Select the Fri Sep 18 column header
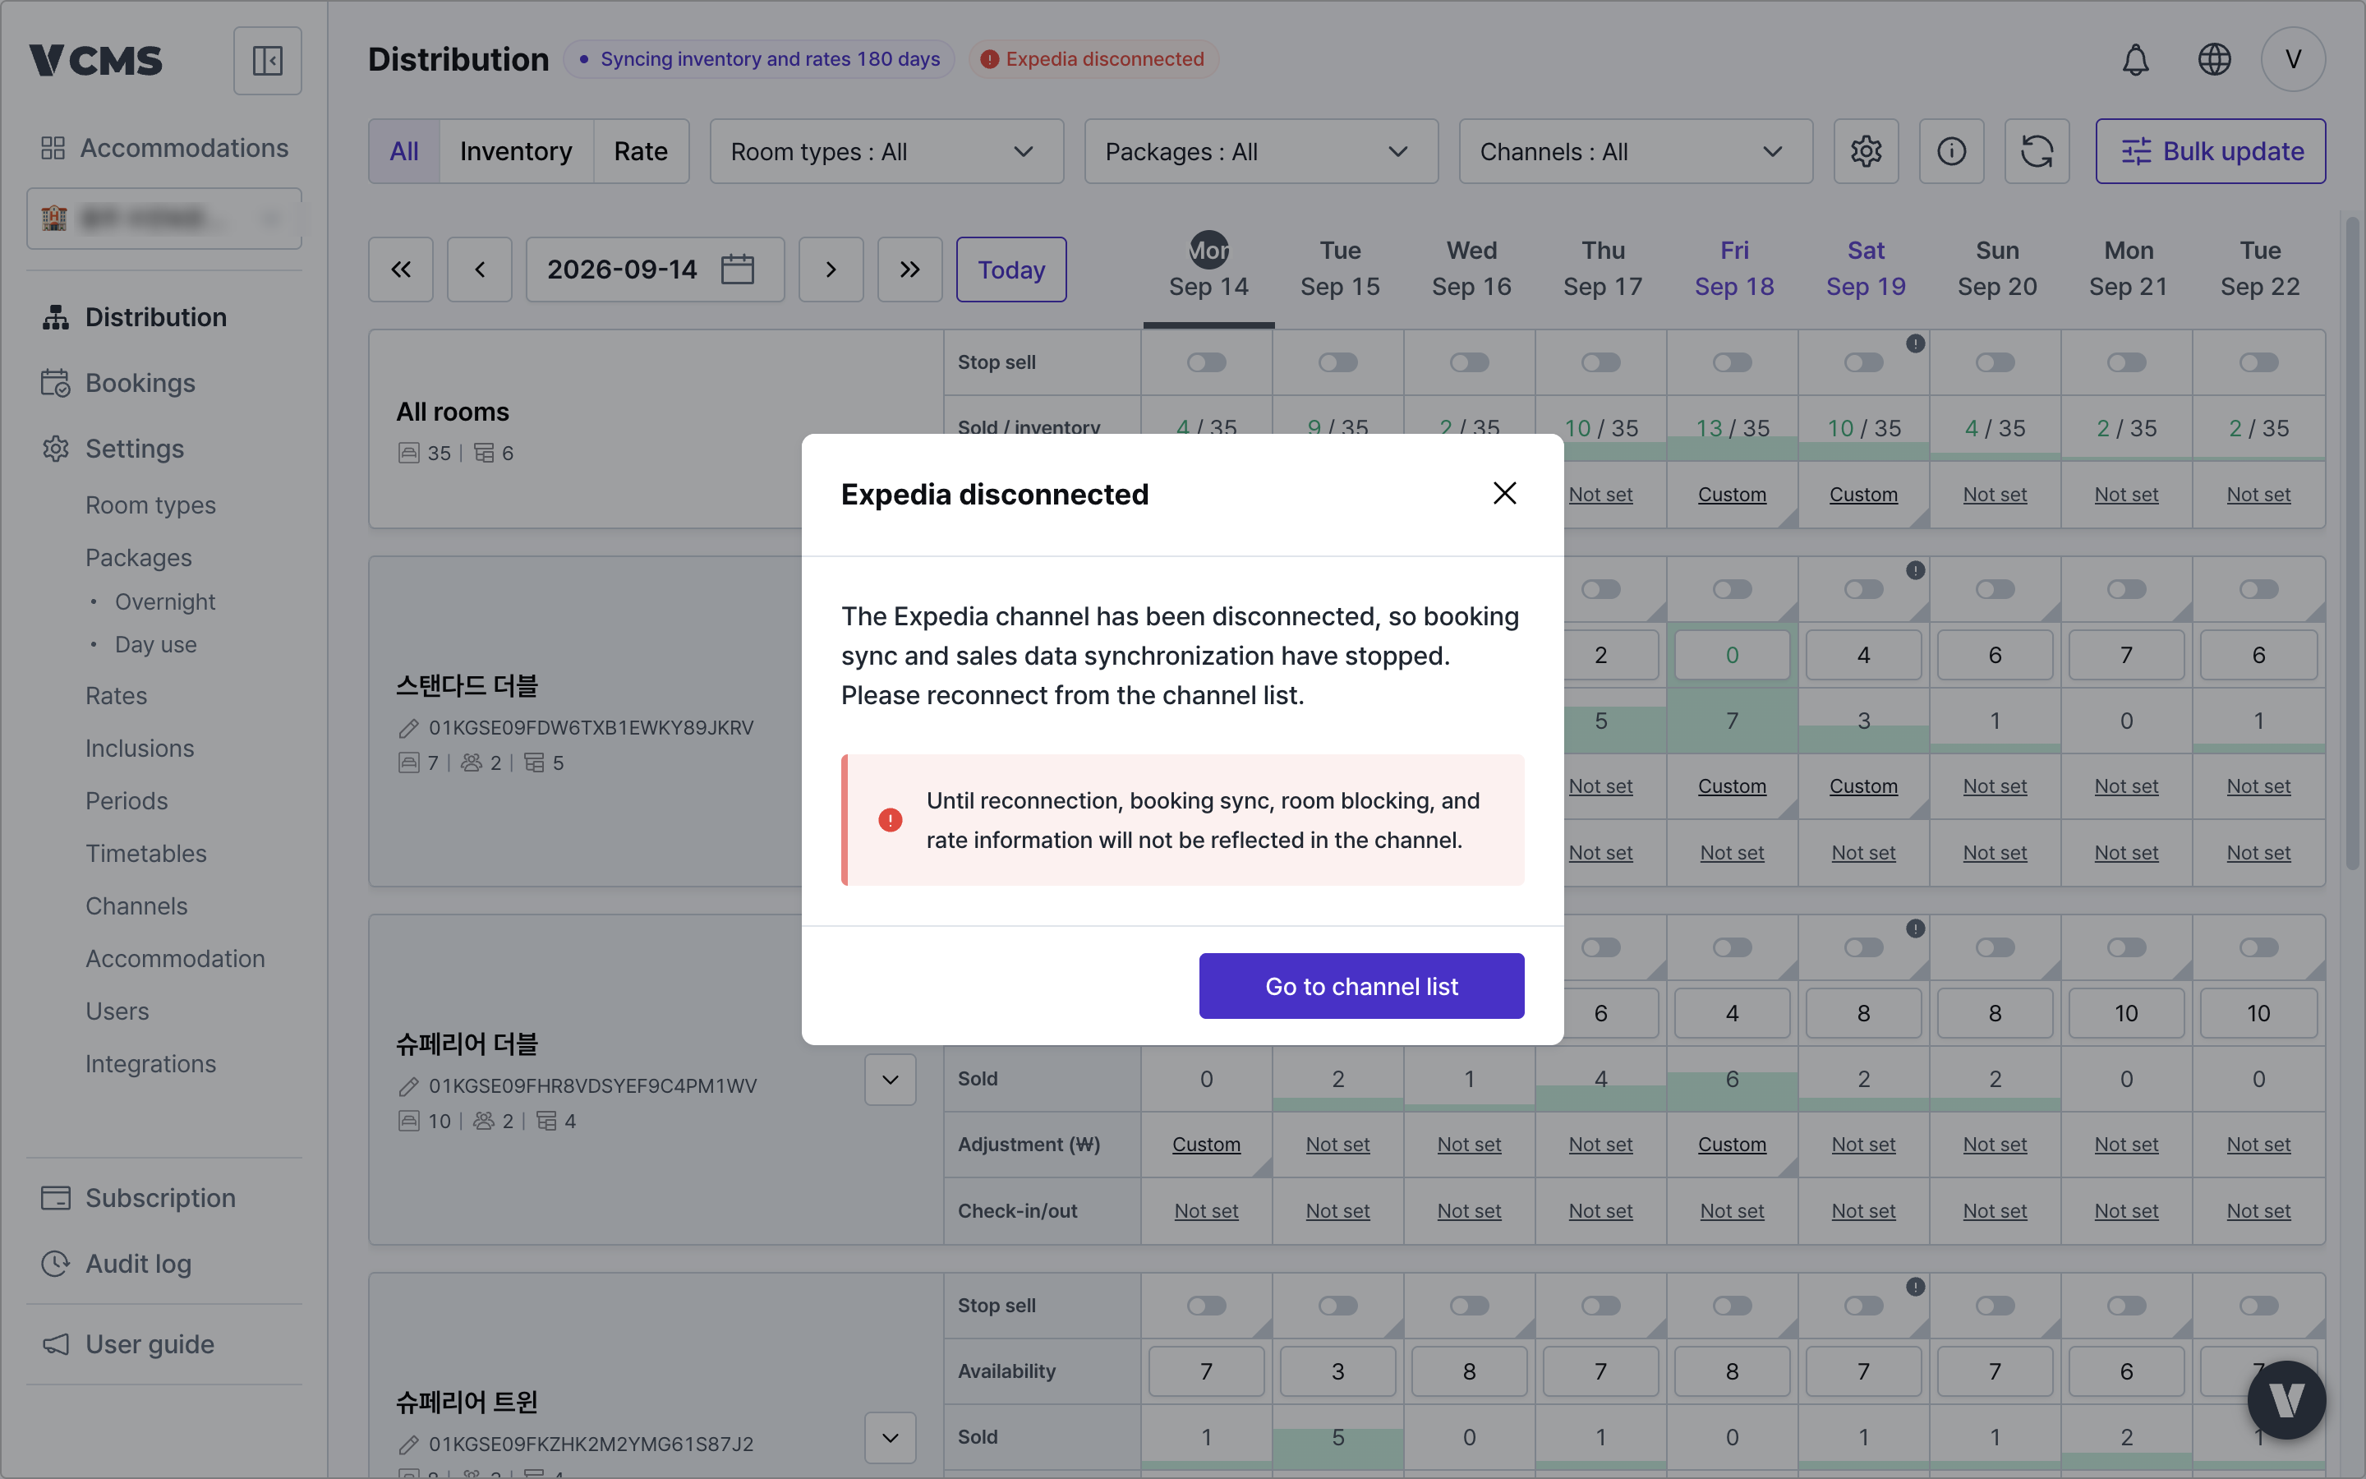This screenshot has width=2366, height=1479. coord(1734,269)
